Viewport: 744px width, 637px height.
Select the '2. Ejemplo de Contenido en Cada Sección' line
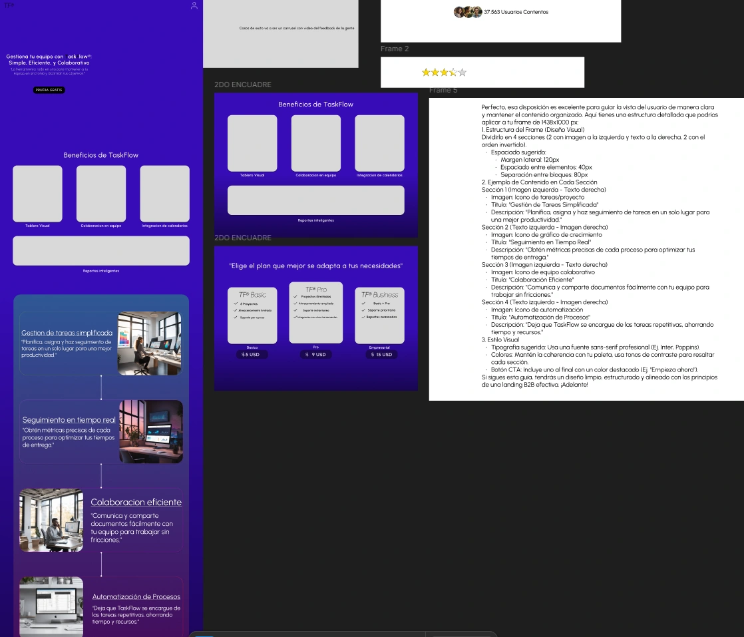coord(539,182)
